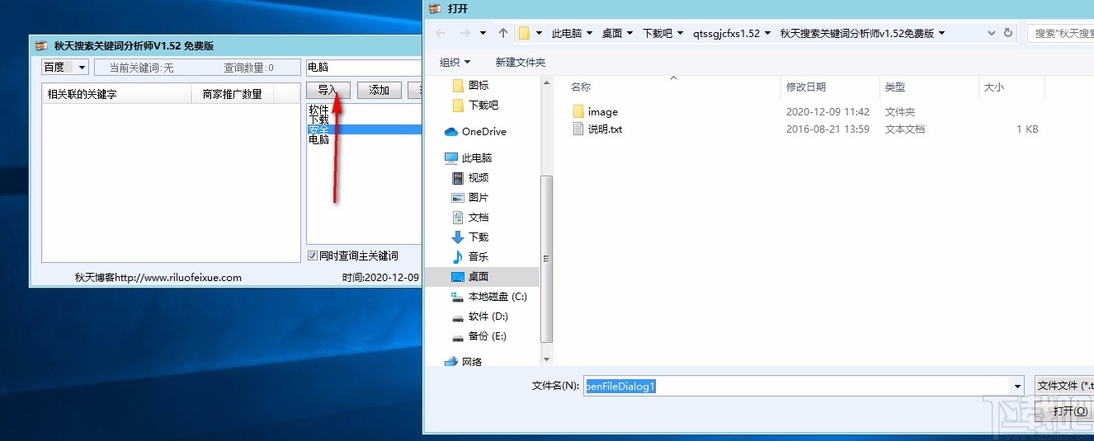Select the image folder in file list
Image resolution: width=1094 pixels, height=441 pixels.
595,111
